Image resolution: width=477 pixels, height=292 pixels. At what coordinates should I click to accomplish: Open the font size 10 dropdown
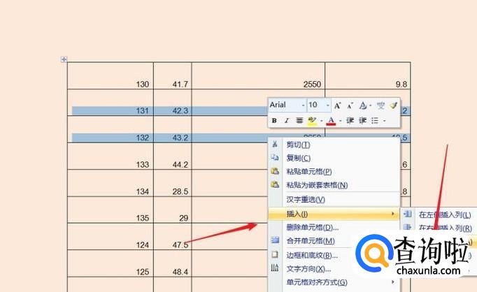tap(327, 105)
